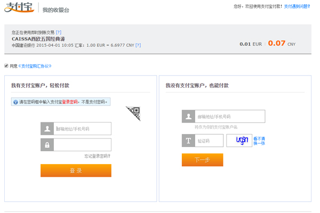Image resolution: width=320 pixels, height=213 pixels.
Task: Focus the login password input field
Action: pyautogui.click(x=83, y=145)
